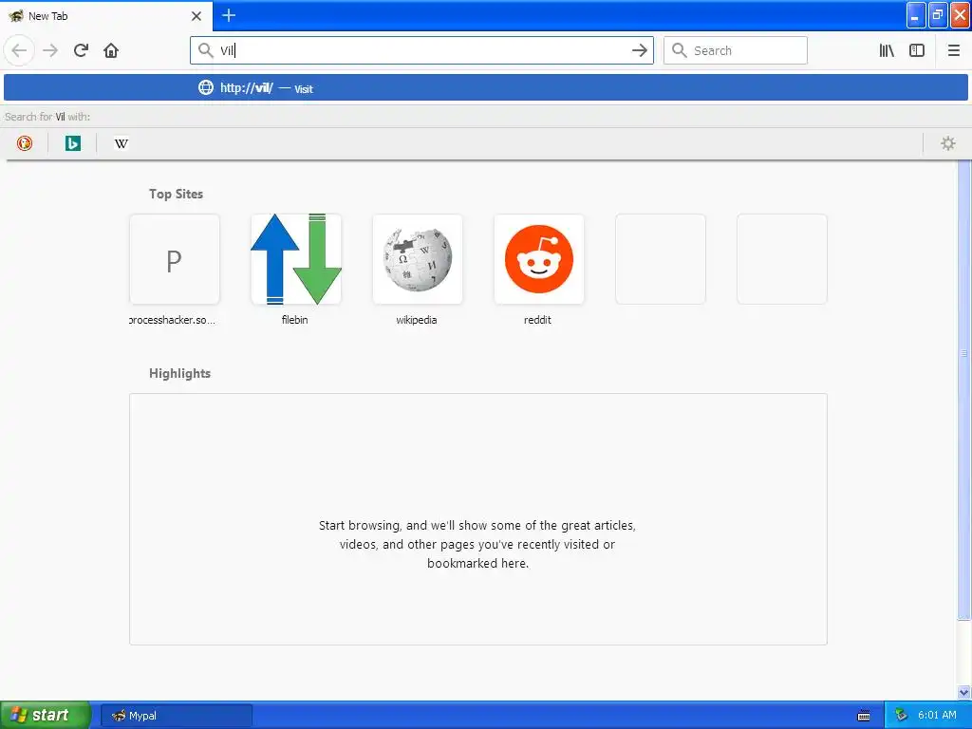972x729 pixels.
Task: Click the Go arrow in the address bar
Action: pyautogui.click(x=639, y=50)
